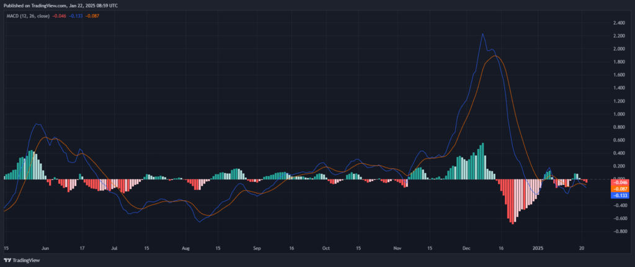
Task: Click the 1.600 level on the price axis
Action: (619, 75)
